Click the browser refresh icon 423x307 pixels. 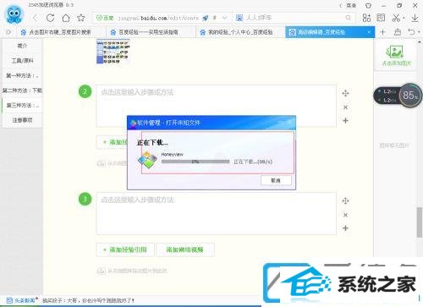50,18
